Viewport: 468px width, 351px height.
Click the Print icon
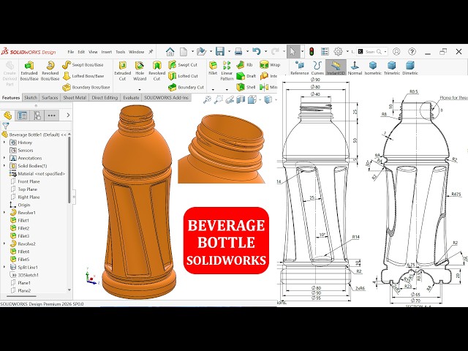pos(238,52)
